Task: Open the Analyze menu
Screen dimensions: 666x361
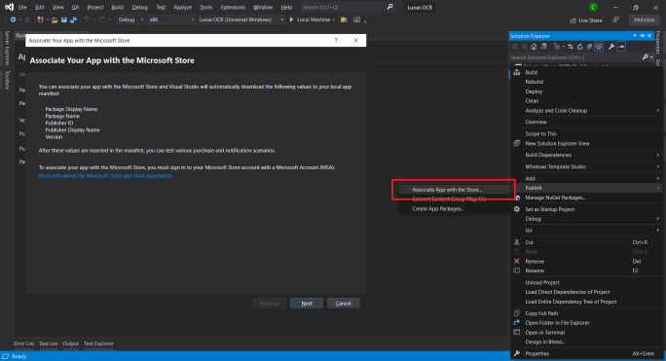Action: [183, 7]
